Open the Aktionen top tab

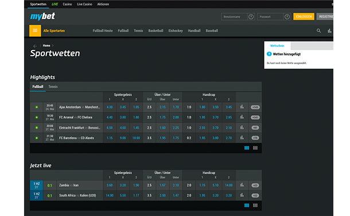(103, 4)
